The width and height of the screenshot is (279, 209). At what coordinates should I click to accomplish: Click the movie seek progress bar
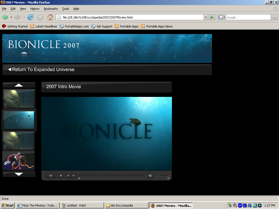[x=112, y=176]
